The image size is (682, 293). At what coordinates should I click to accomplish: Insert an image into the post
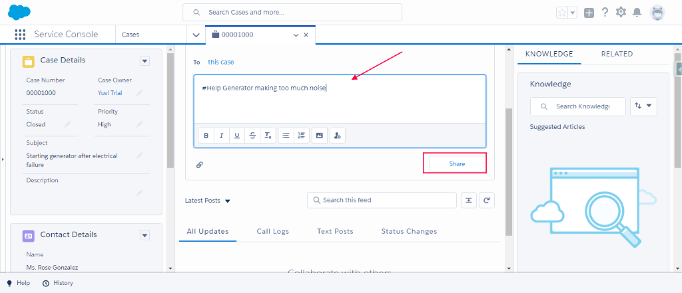click(x=319, y=136)
